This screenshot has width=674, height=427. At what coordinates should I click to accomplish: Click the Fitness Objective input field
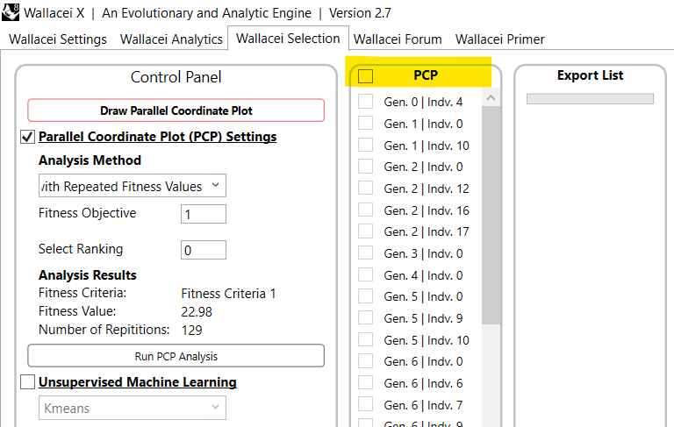(204, 214)
